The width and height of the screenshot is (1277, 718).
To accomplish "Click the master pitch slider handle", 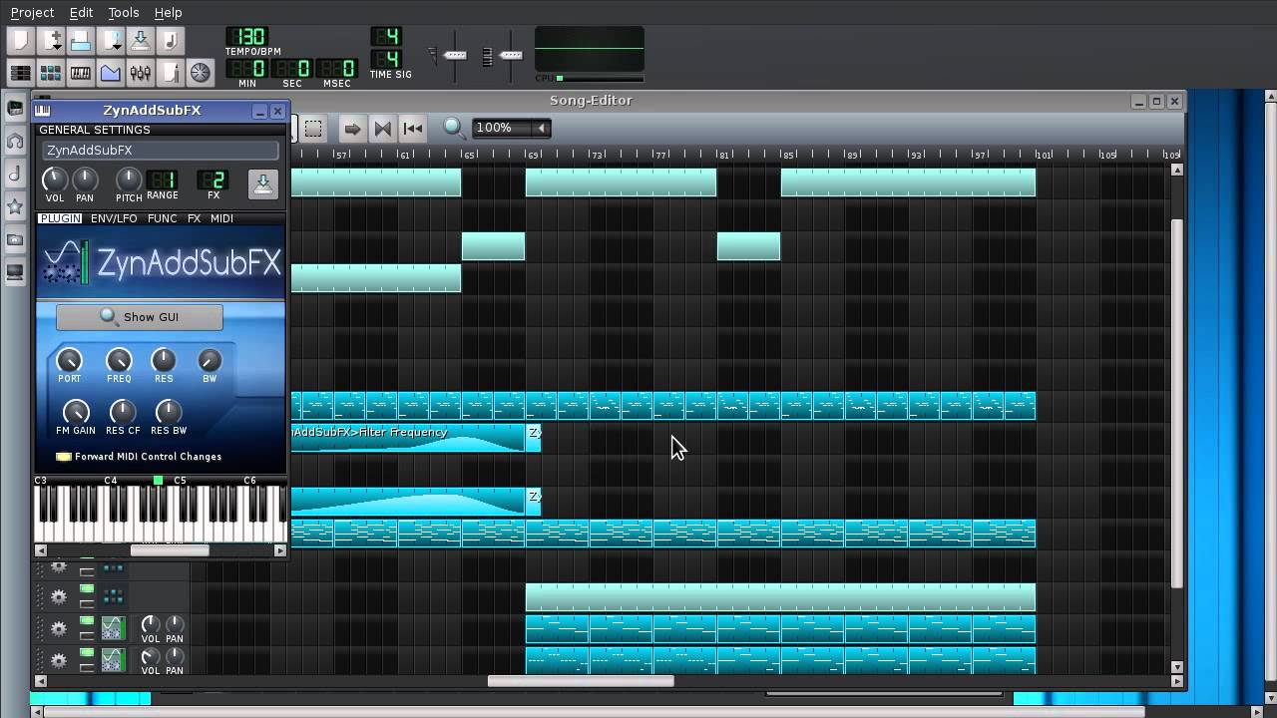I will [511, 55].
